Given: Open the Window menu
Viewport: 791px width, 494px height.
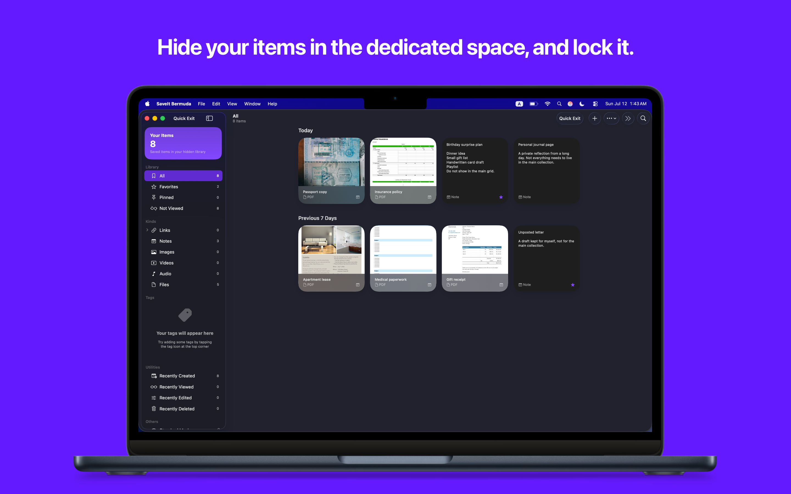Looking at the screenshot, I should [252, 103].
